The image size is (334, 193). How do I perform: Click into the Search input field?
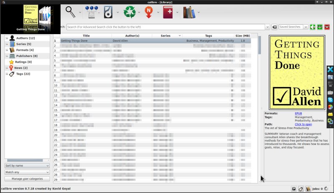166,27
